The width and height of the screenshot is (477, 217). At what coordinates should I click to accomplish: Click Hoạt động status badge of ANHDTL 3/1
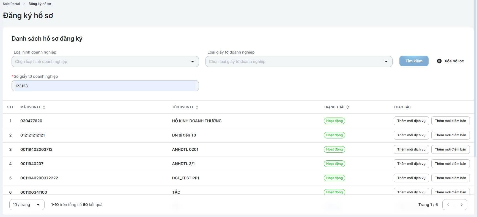click(334, 164)
